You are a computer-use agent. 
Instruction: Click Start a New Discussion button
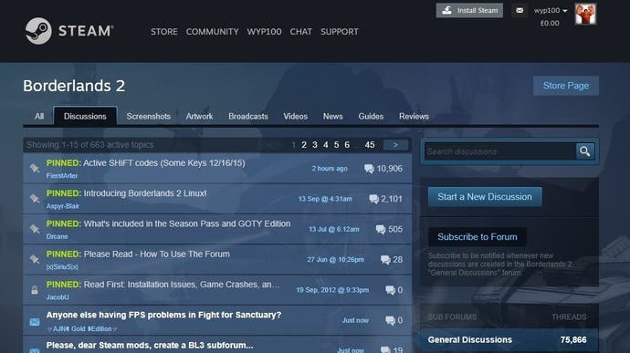click(x=485, y=197)
